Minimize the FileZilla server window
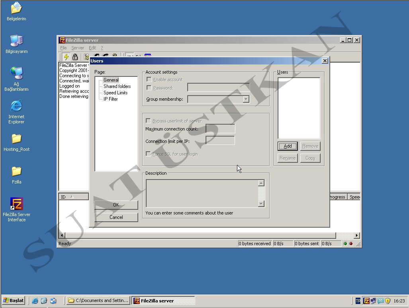The height and width of the screenshot is (308, 409). click(x=343, y=40)
